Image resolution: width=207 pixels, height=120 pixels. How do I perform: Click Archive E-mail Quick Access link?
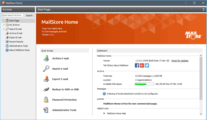(60, 58)
